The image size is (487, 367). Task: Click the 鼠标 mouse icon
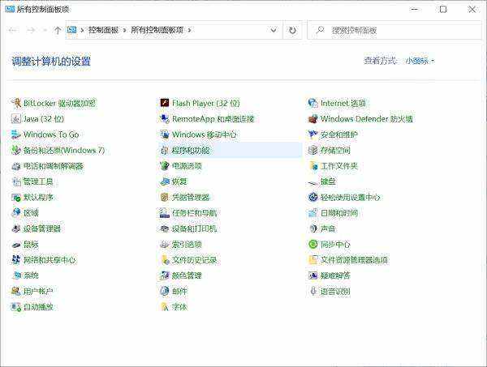16,245
